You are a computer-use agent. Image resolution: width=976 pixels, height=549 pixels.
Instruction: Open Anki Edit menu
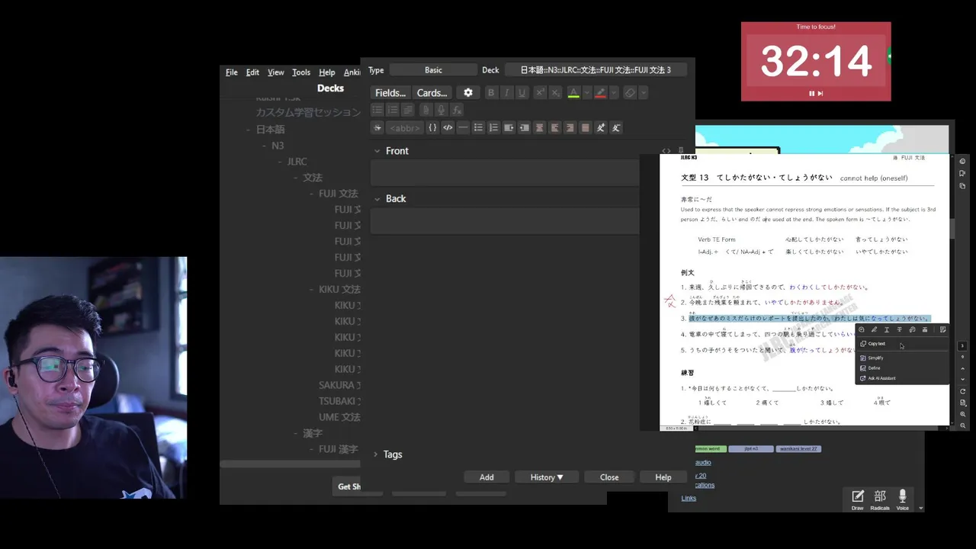tap(252, 72)
